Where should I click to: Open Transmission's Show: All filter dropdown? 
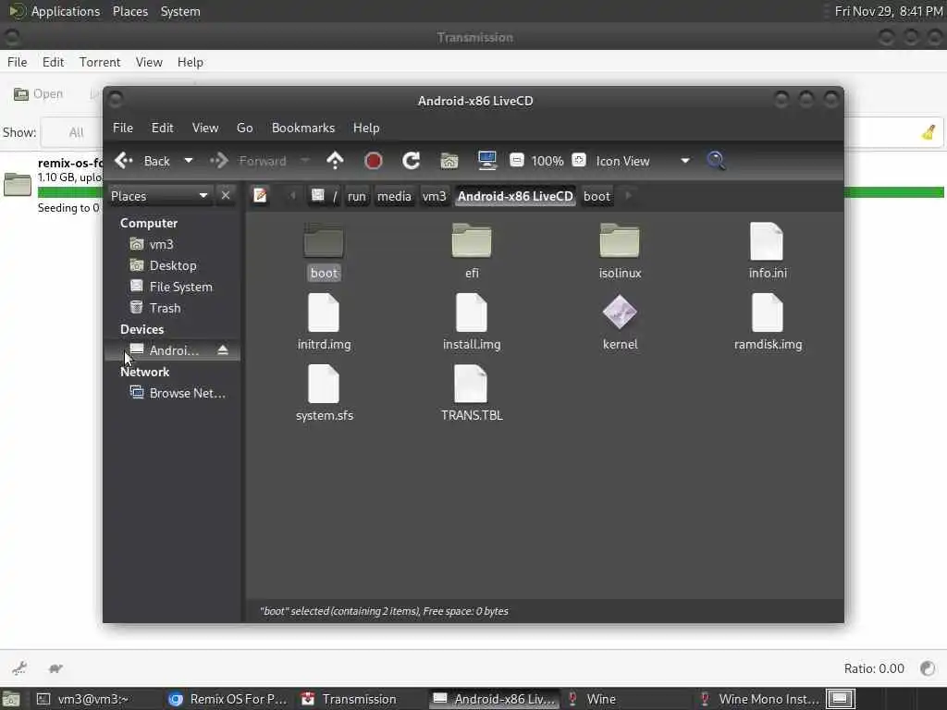[x=71, y=132]
